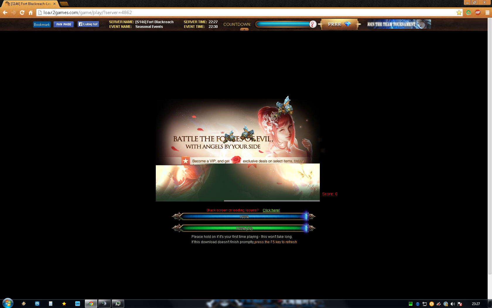
Task: Open the FAN PAGE link
Action: 64,24
